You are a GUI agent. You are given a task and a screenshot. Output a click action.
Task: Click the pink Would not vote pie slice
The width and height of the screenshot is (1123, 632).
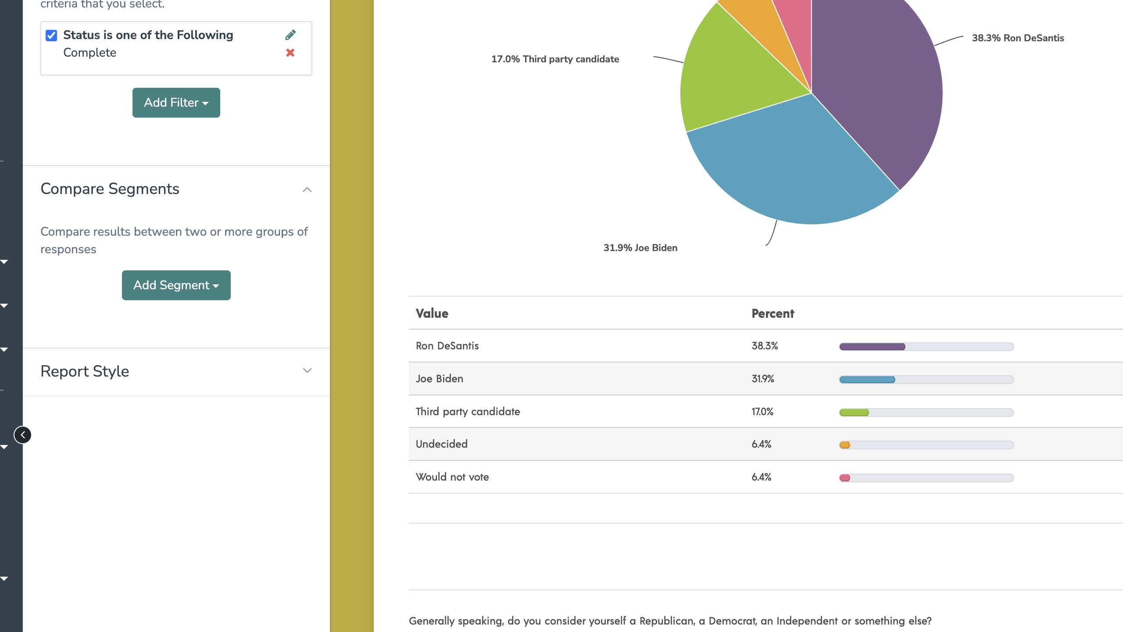pos(798,26)
